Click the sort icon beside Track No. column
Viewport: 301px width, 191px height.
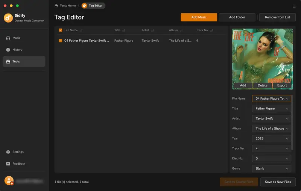[211, 30]
